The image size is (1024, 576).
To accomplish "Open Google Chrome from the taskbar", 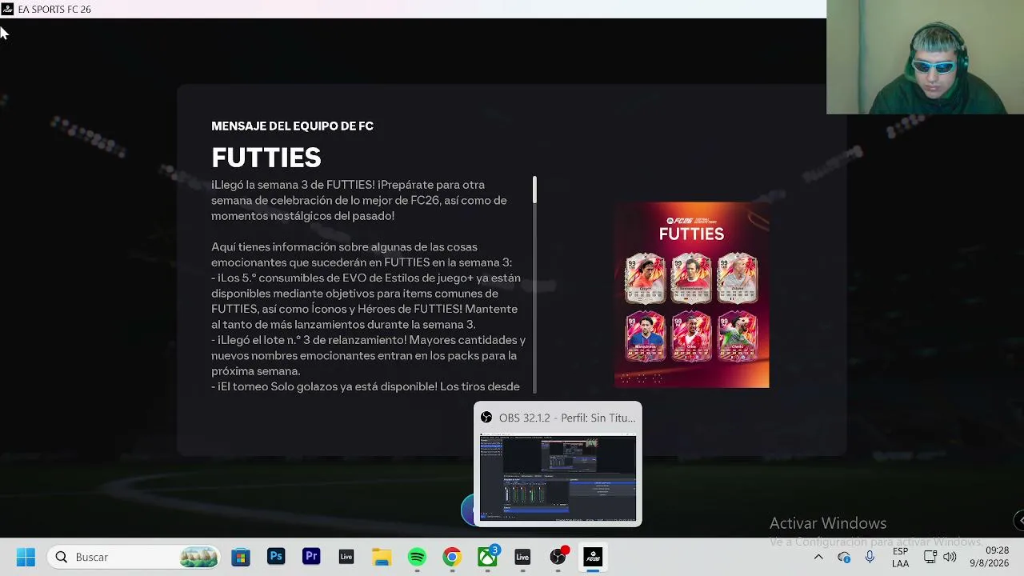I will [x=452, y=557].
